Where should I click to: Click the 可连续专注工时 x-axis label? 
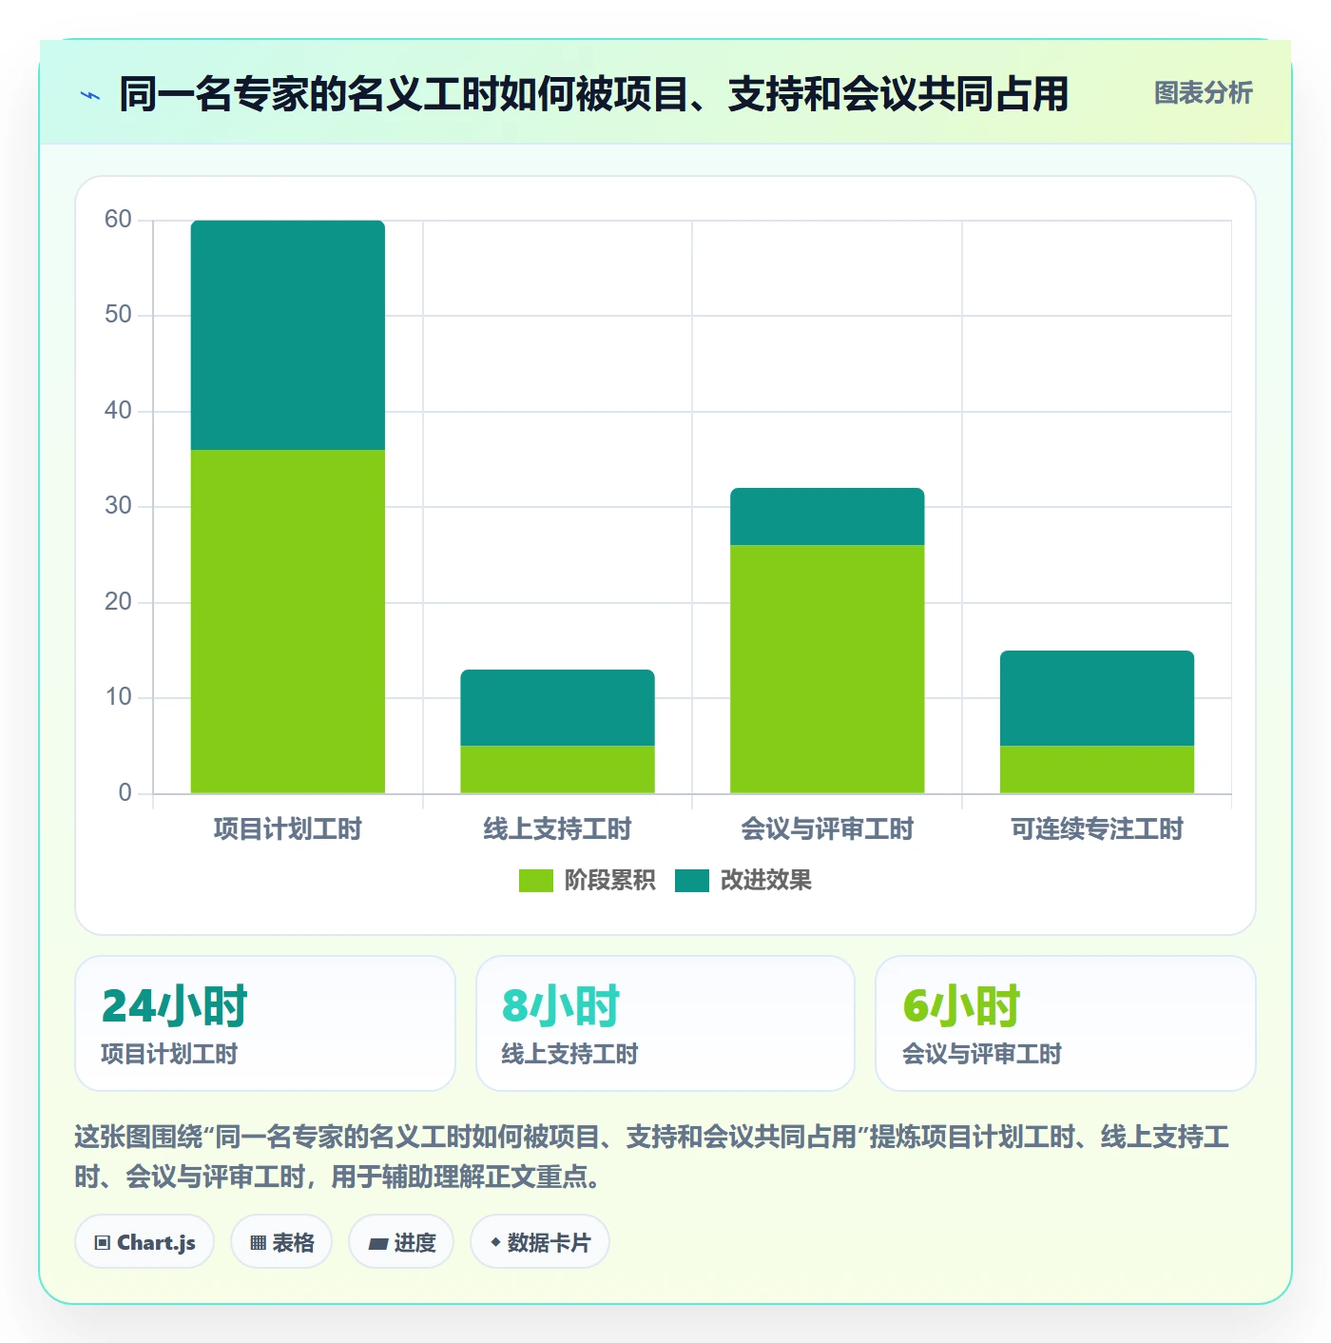pyautogui.click(x=1097, y=829)
